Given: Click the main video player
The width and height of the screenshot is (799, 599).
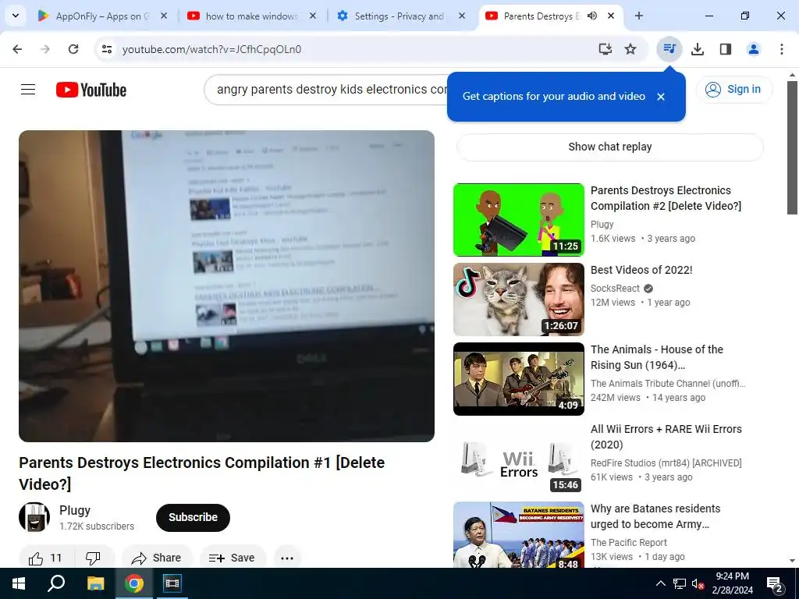Looking at the screenshot, I should tap(226, 285).
